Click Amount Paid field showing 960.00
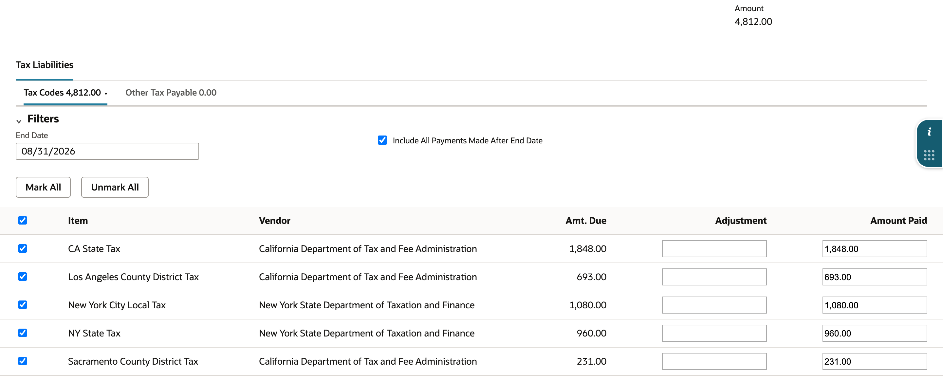943x381 pixels. 875,333
